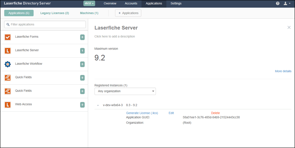Switch to Machines (1) tab
Screen dimensions: 295x148
coord(89,13)
